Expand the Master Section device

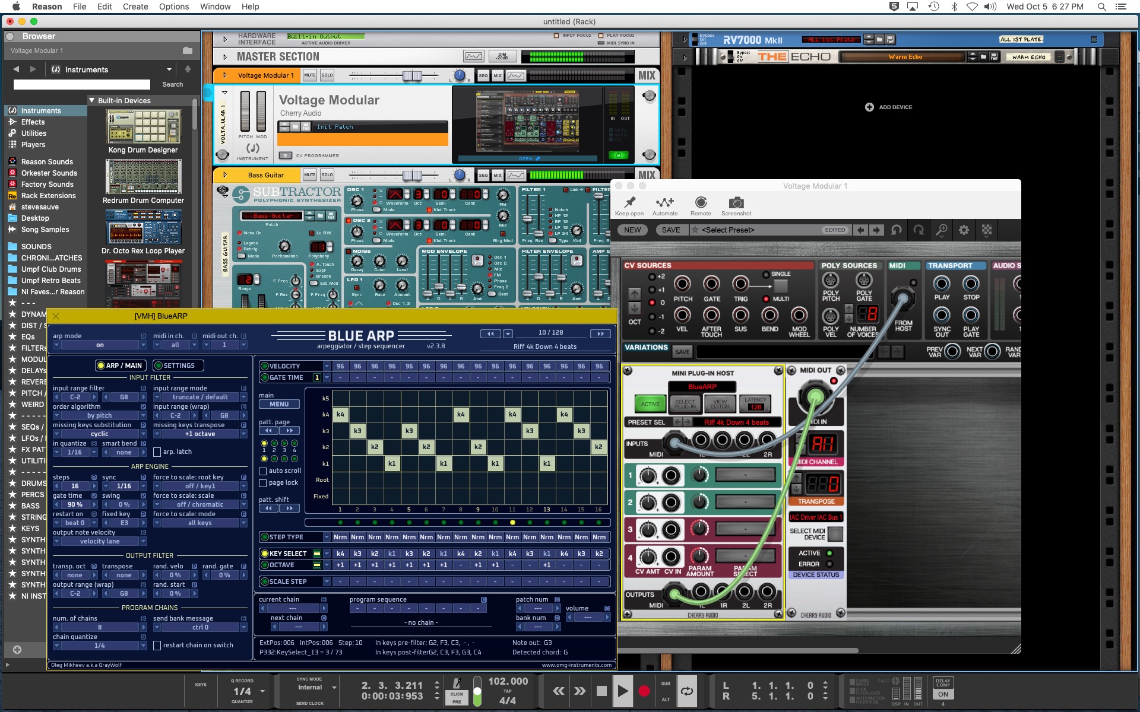coord(225,57)
